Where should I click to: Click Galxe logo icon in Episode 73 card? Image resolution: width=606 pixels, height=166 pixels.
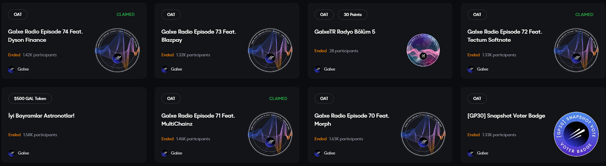(164, 69)
